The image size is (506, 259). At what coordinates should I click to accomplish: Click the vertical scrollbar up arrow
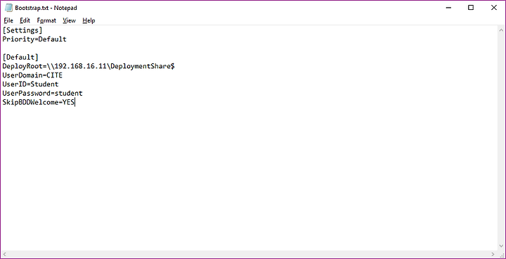tap(502, 30)
